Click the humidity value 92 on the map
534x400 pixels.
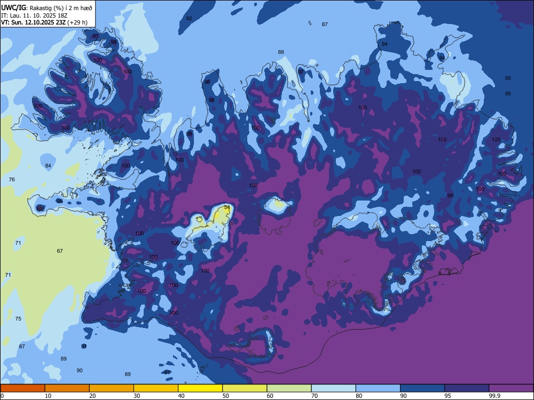pyautogui.click(x=189, y=18)
